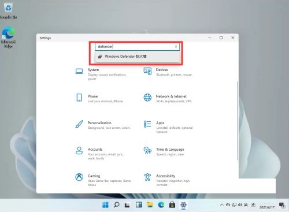Minimize the Settings window
The image size is (289, 212).
click(x=210, y=38)
